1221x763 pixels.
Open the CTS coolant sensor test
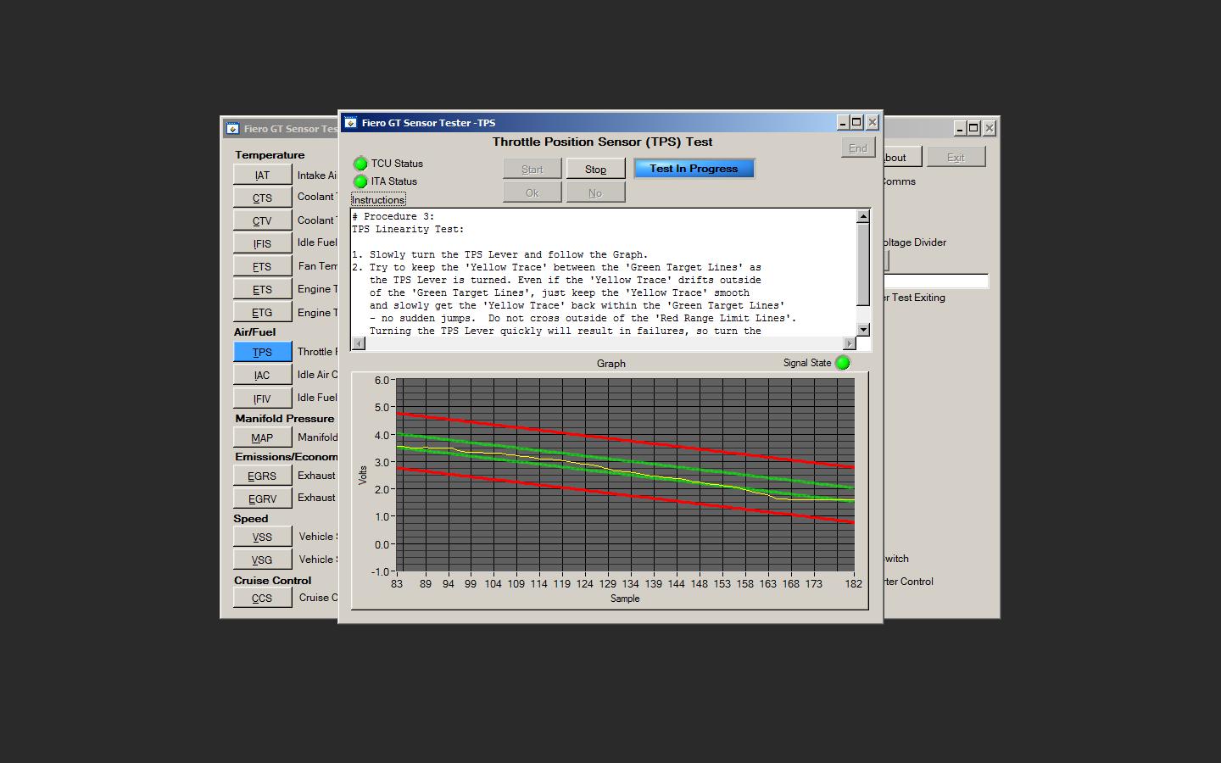pyautogui.click(x=262, y=198)
